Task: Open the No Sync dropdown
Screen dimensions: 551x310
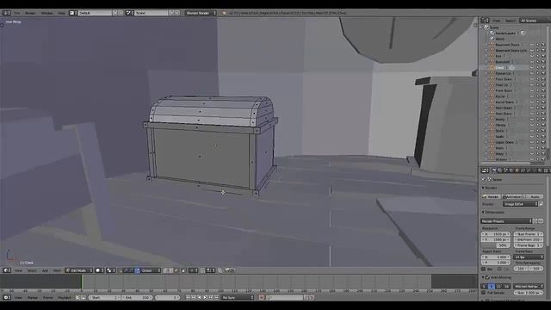Action: coord(238,298)
